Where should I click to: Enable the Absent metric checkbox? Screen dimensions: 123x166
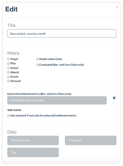[8, 72]
